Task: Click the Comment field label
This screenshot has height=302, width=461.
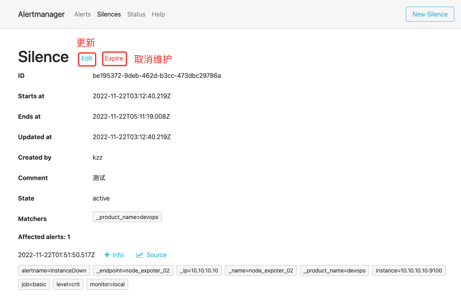Action: coord(33,178)
